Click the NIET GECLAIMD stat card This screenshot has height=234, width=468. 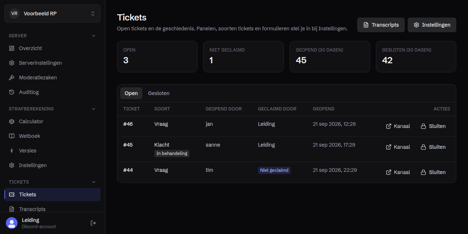244,57
